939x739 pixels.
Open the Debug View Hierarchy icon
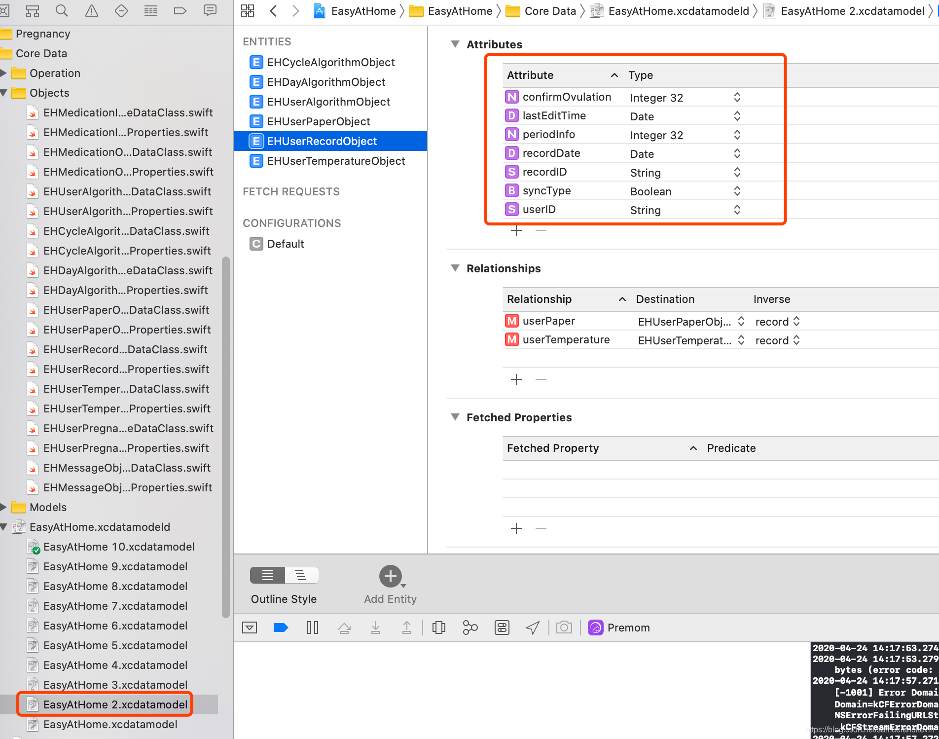coord(439,628)
